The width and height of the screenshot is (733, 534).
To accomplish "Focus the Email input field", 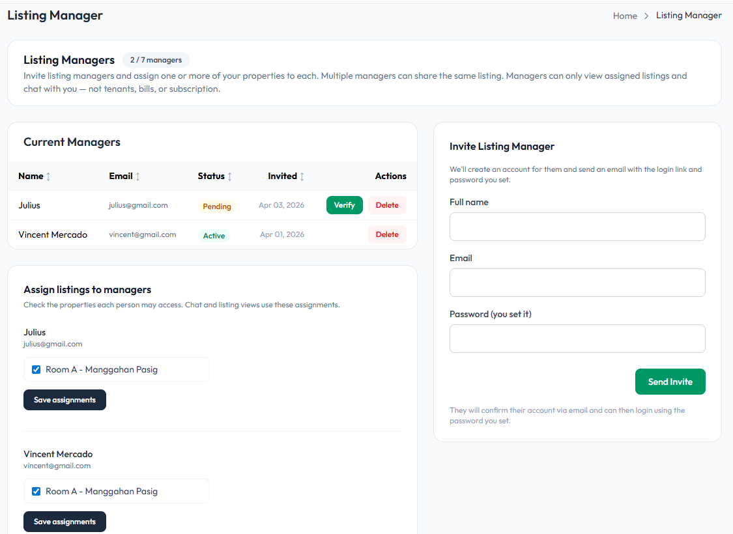I will (577, 283).
